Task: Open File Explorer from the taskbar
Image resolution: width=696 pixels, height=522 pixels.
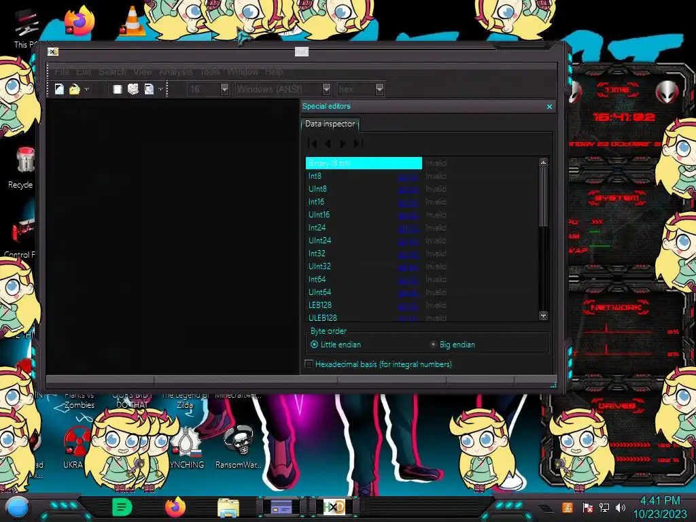Action: tap(228, 508)
